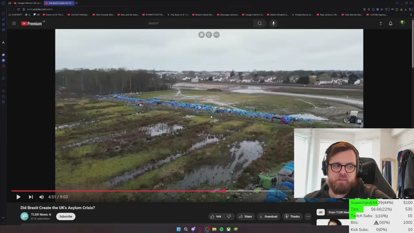Go back to the previous page
This screenshot has width=414, height=233.
[x=9, y=9]
